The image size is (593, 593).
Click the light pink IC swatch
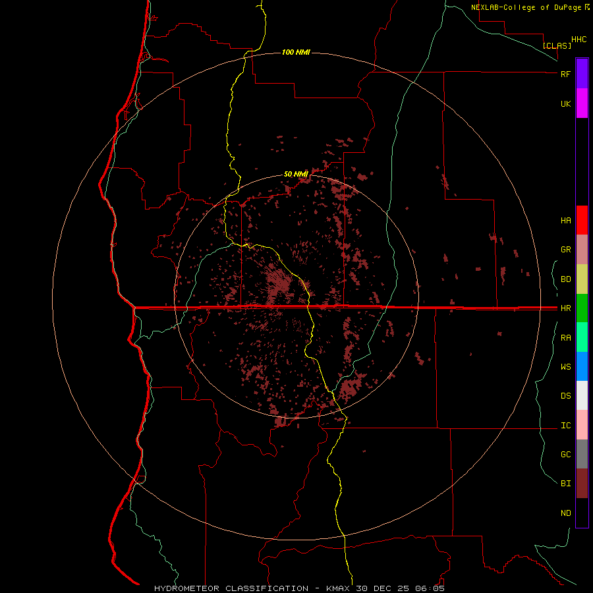point(582,425)
